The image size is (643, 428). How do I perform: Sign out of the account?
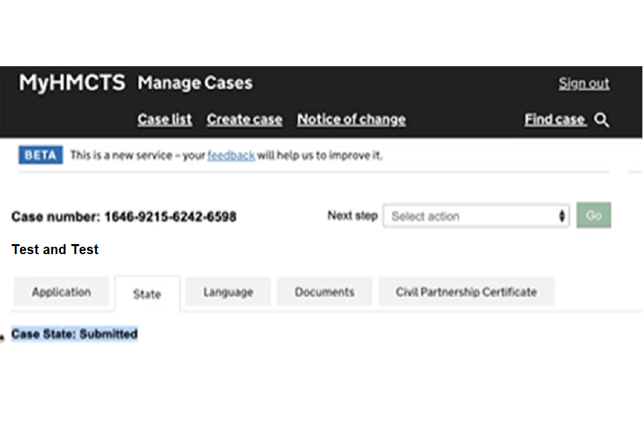point(584,84)
